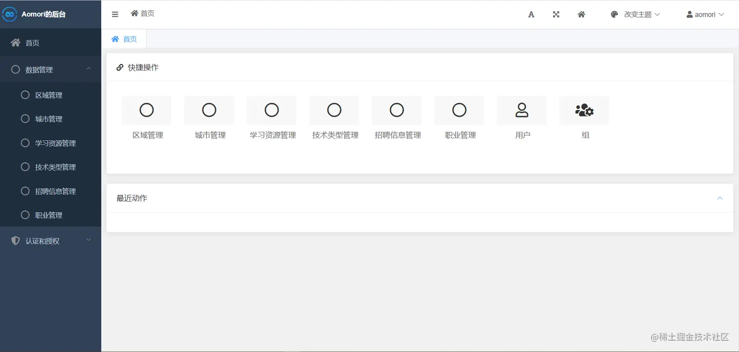This screenshot has height=352, width=739.
Task: Go home via the house icon
Action: point(581,14)
